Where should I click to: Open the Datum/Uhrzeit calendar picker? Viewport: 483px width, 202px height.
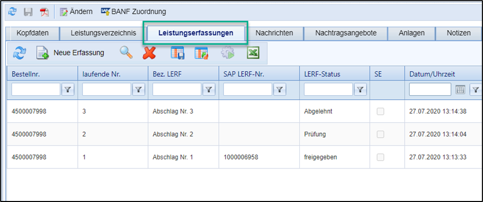tap(460, 90)
